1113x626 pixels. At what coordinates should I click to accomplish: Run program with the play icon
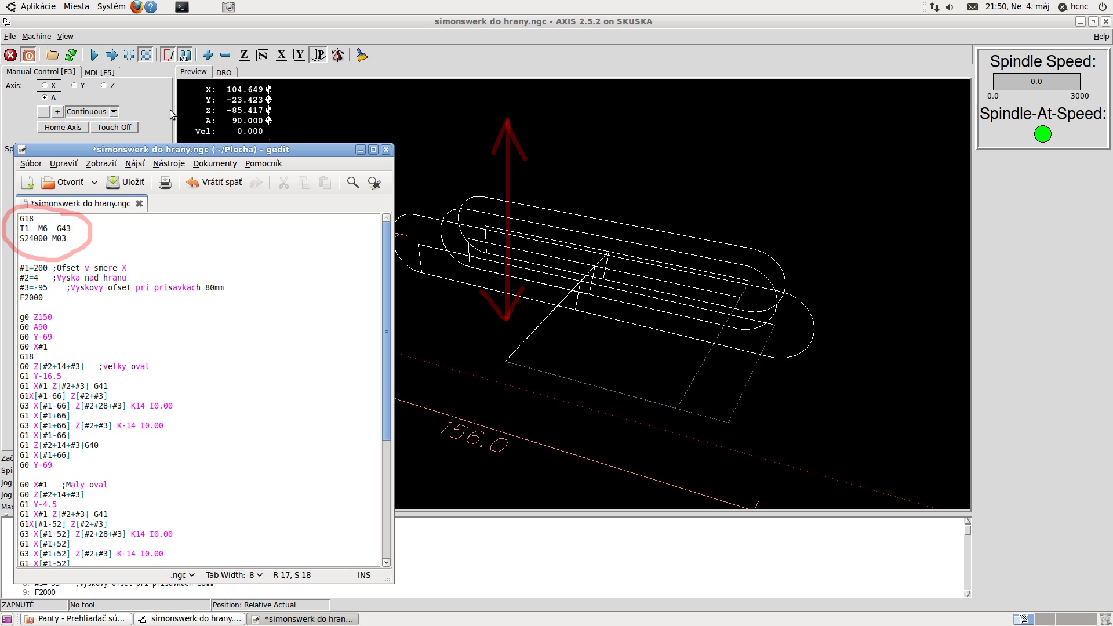tap(94, 55)
